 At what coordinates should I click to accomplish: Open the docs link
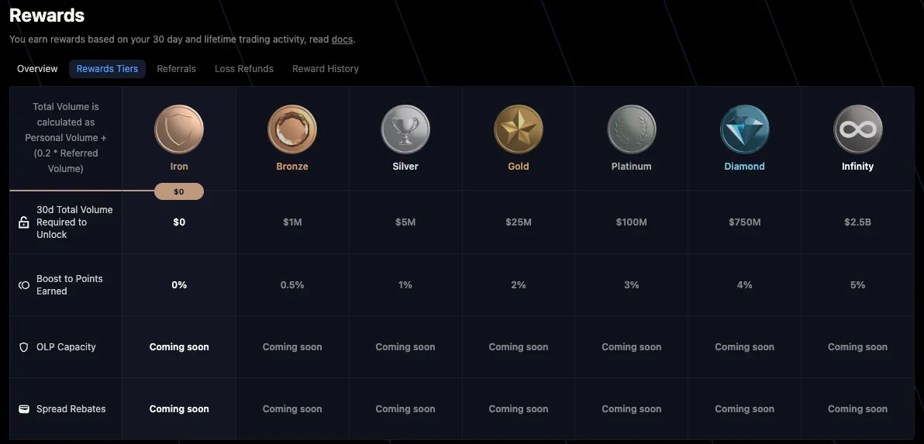342,40
